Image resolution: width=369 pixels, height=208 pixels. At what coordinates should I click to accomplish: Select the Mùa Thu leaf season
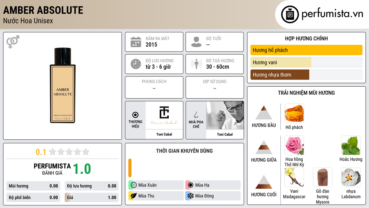156,196
